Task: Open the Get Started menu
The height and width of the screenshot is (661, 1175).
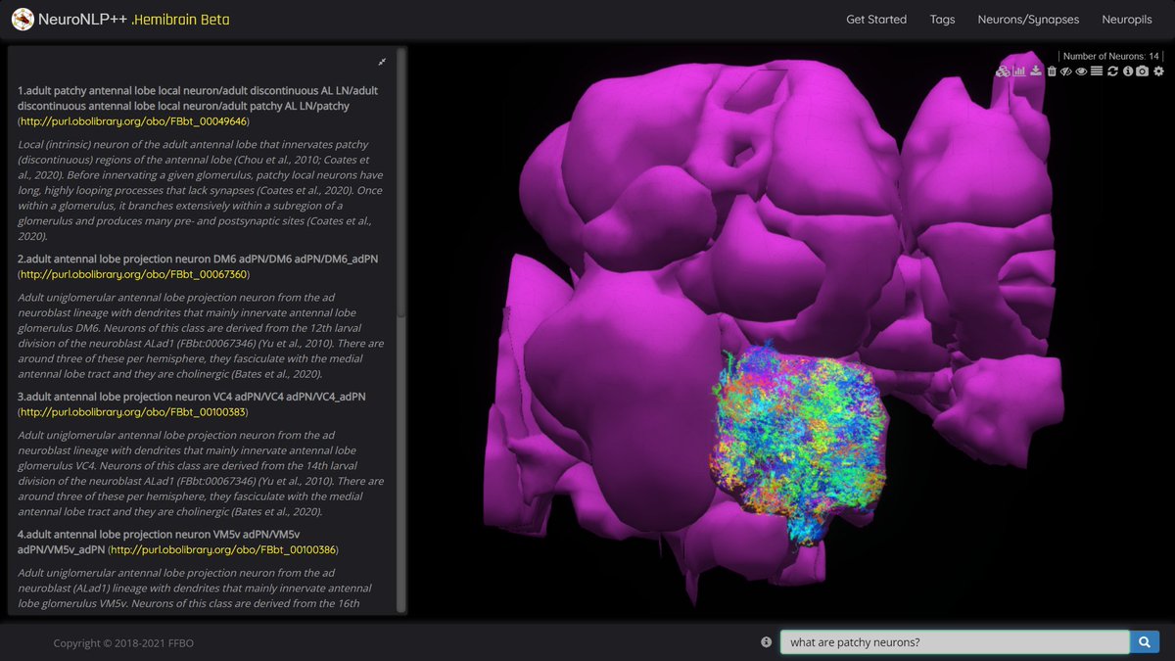Action: (x=876, y=20)
